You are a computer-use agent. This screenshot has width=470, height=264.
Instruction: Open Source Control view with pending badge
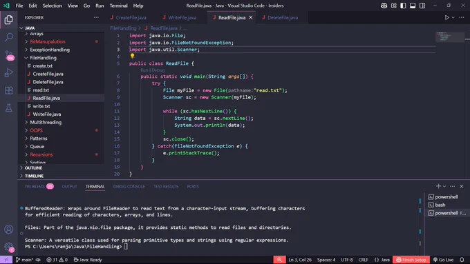[9, 55]
